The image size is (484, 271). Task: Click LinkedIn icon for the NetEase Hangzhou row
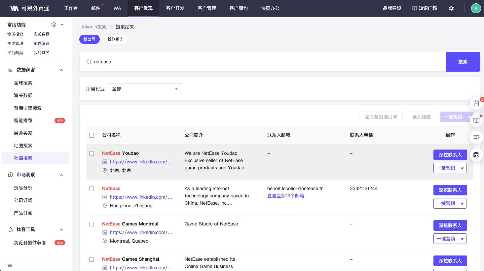(105, 197)
